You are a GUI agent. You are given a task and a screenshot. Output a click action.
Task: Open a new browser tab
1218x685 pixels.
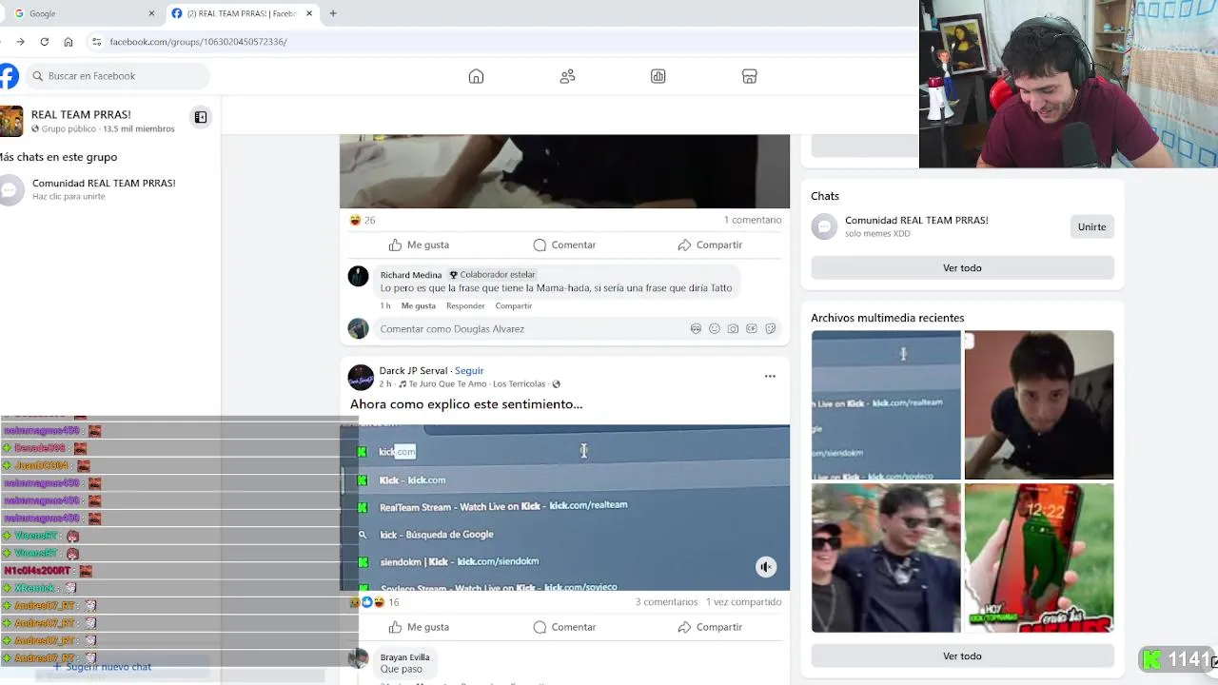point(332,13)
